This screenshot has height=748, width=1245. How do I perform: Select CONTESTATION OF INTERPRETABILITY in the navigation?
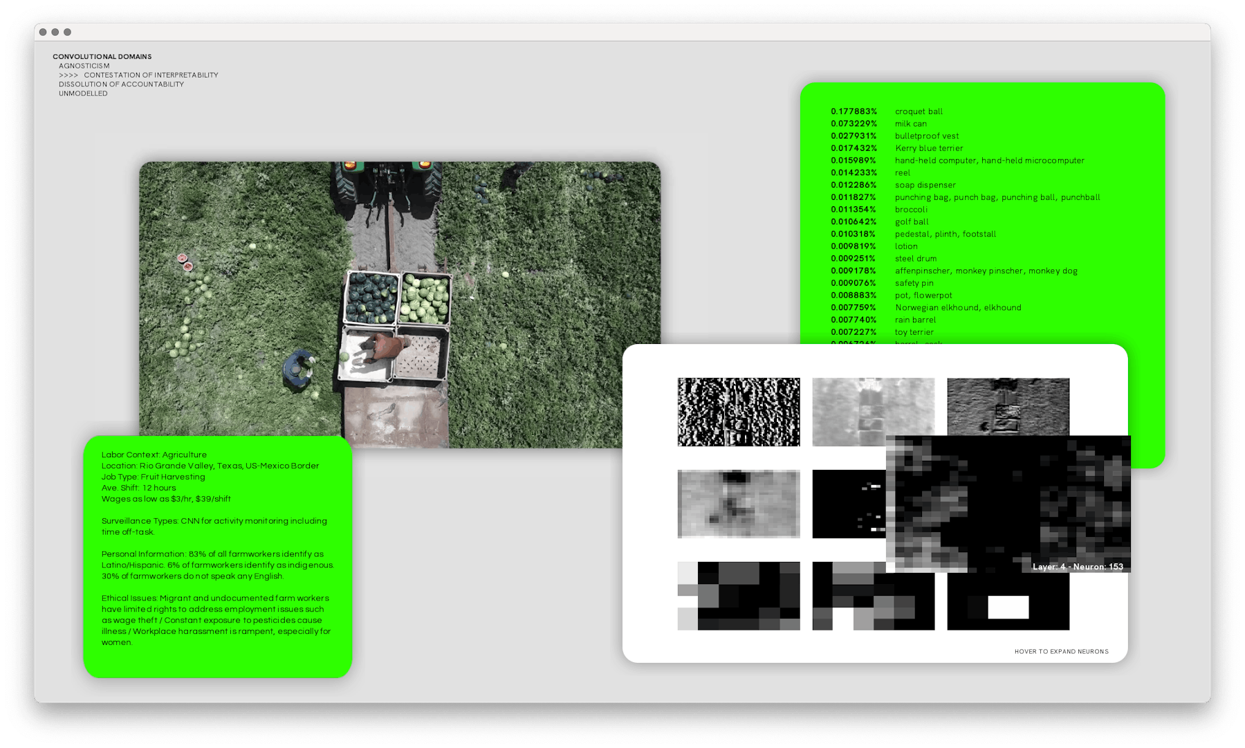tap(151, 75)
